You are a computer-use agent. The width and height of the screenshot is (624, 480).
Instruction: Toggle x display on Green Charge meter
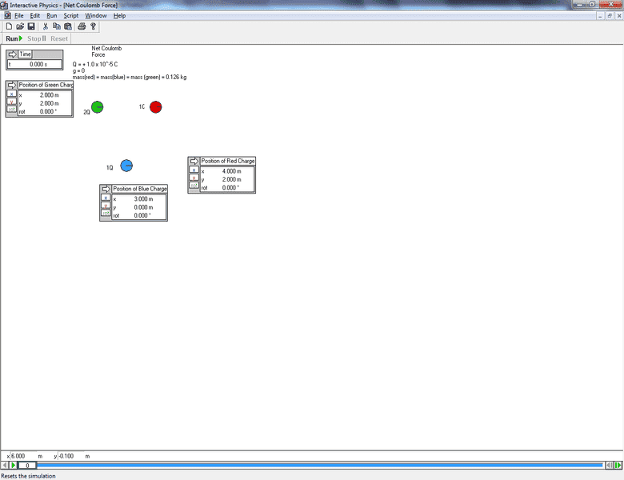(x=11, y=94)
